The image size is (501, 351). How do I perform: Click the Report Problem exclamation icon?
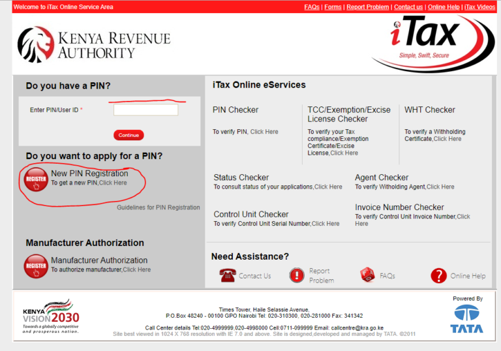click(297, 275)
